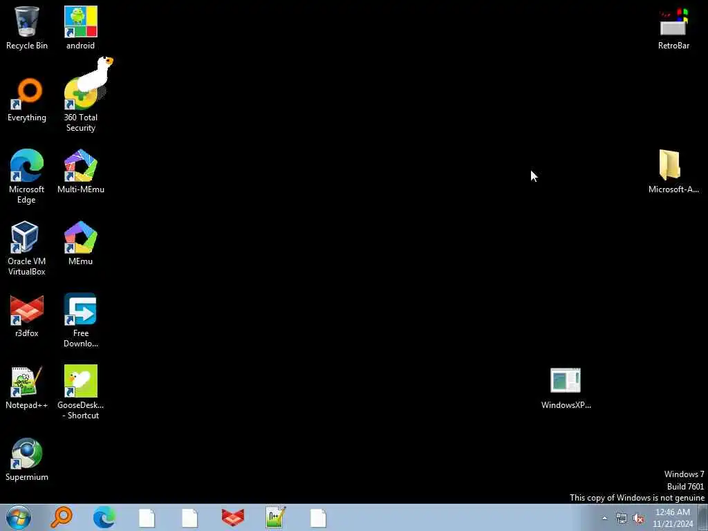The height and width of the screenshot is (531, 708).
Task: Open Notepad++ from the taskbar
Action: 275,517
